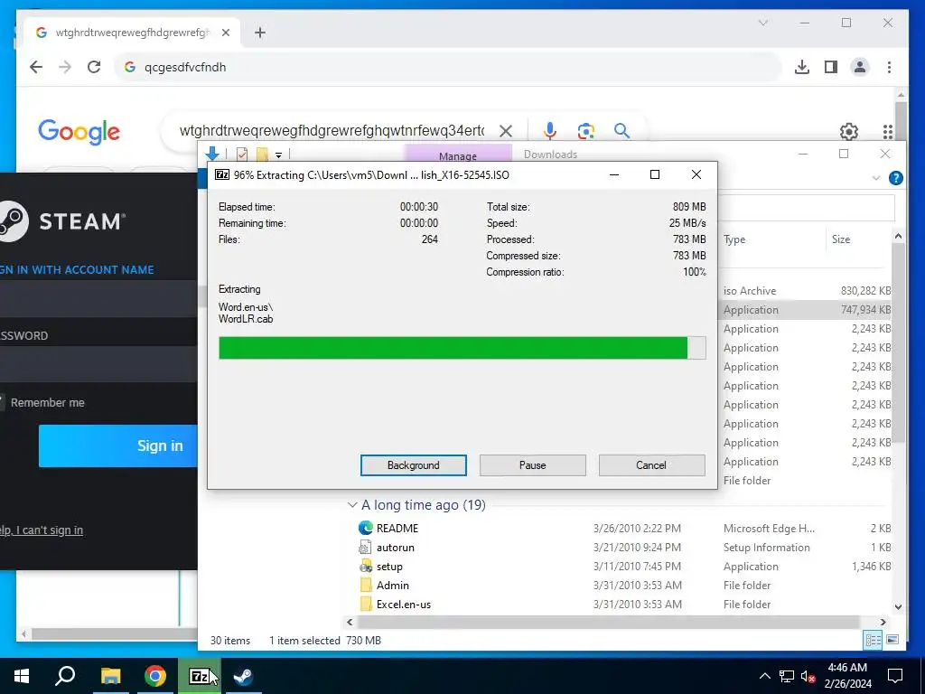Open Chrome profile avatar

[860, 67]
